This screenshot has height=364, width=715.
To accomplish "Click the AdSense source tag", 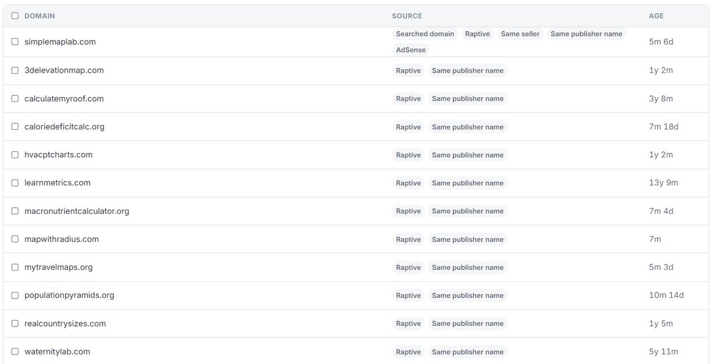I will point(411,50).
